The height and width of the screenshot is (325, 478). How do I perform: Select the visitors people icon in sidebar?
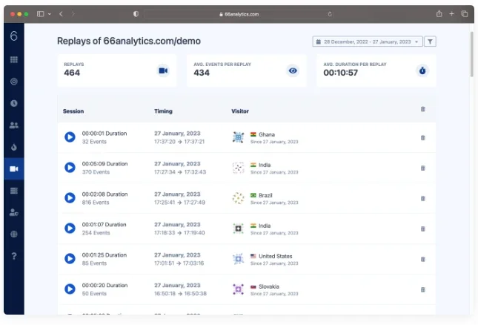pos(14,125)
